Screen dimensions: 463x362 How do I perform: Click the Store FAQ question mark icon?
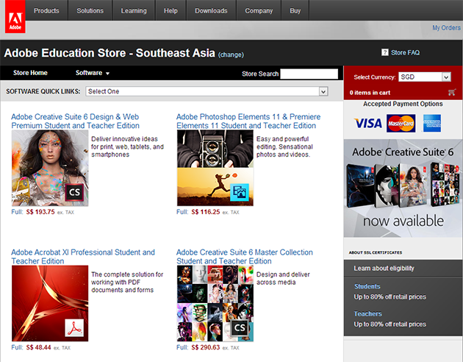[385, 52]
